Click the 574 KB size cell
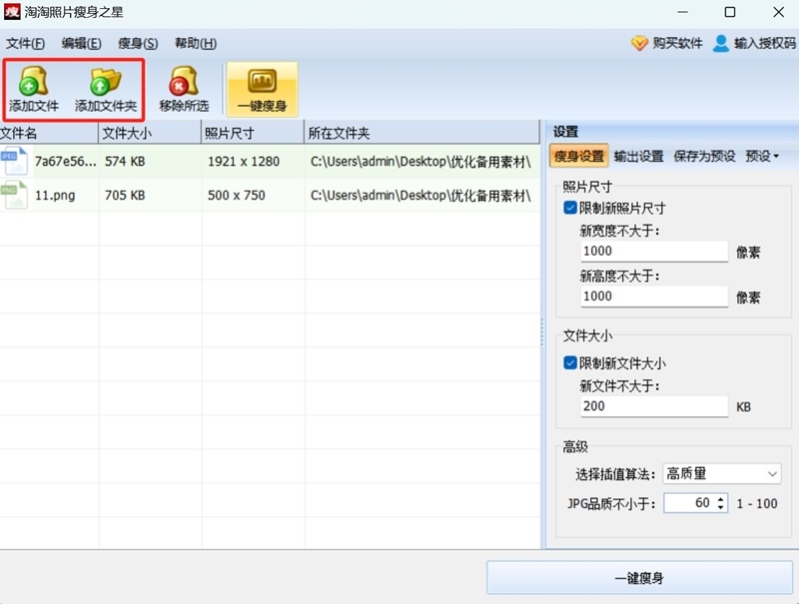 [x=125, y=162]
